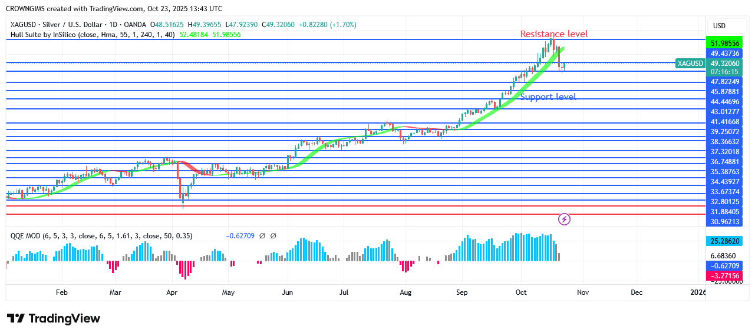Image resolution: width=755 pixels, height=336 pixels.
Task: Click the pink -3.27156 indicator value label
Action: pyautogui.click(x=725, y=275)
